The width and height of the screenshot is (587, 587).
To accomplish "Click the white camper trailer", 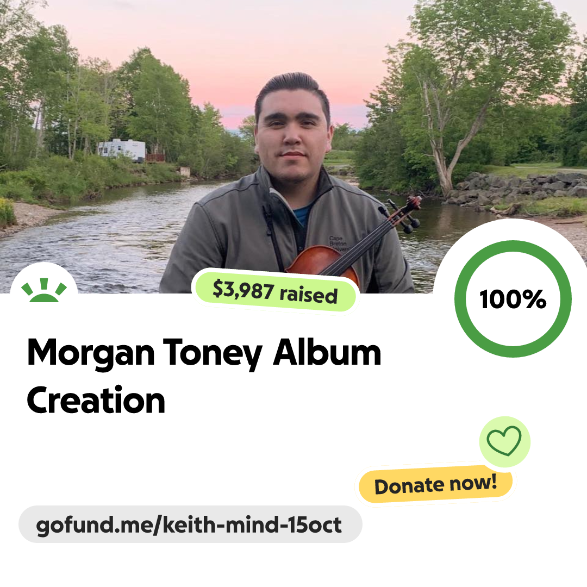I will [121, 150].
